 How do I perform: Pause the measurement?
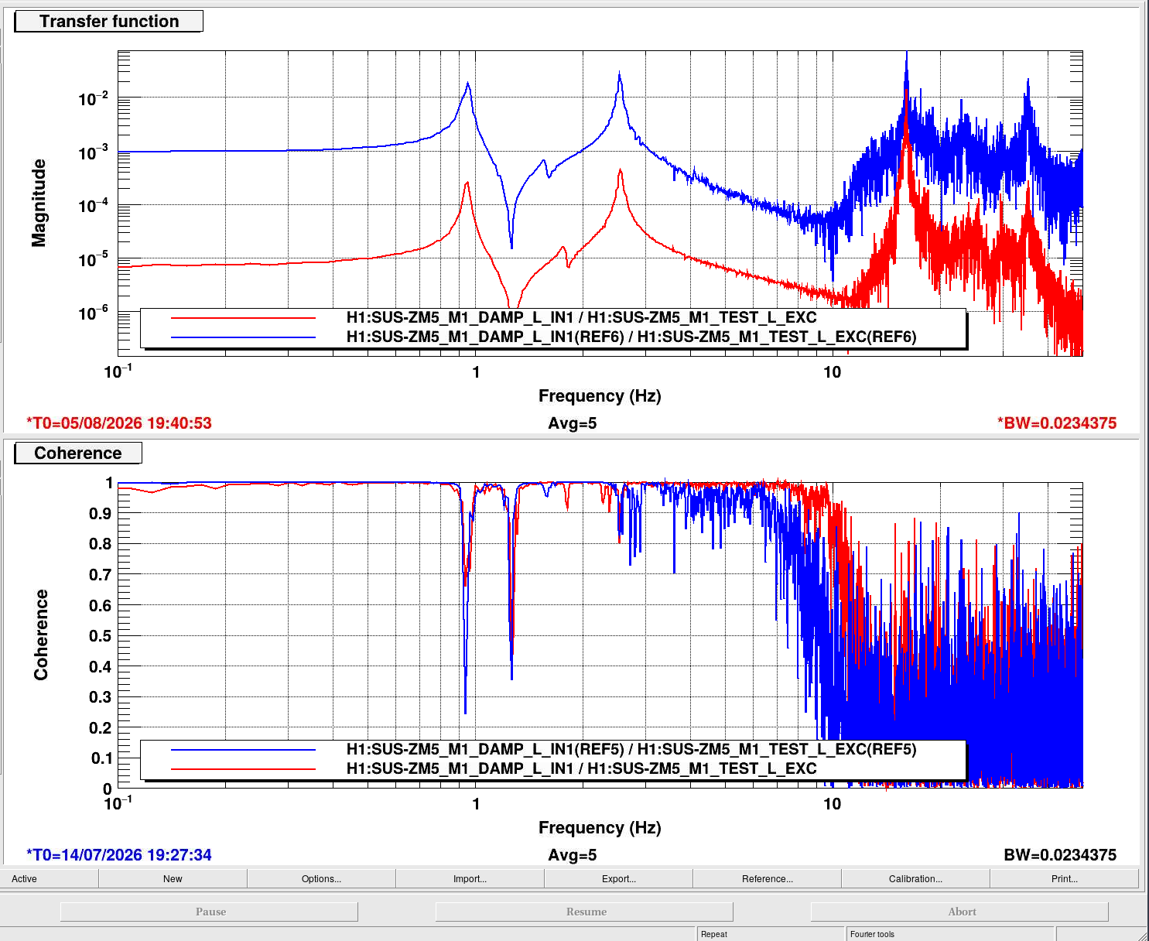[x=210, y=912]
